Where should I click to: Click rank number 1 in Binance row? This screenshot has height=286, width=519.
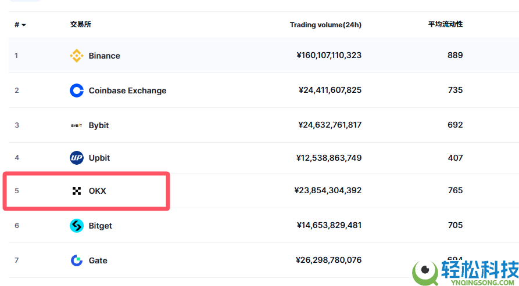(16, 56)
